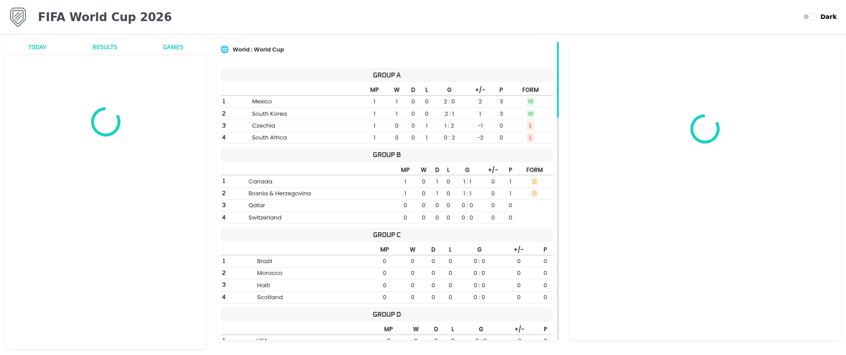Select Brazil in Group C
Screen dimensions: 846x355
(x=265, y=261)
